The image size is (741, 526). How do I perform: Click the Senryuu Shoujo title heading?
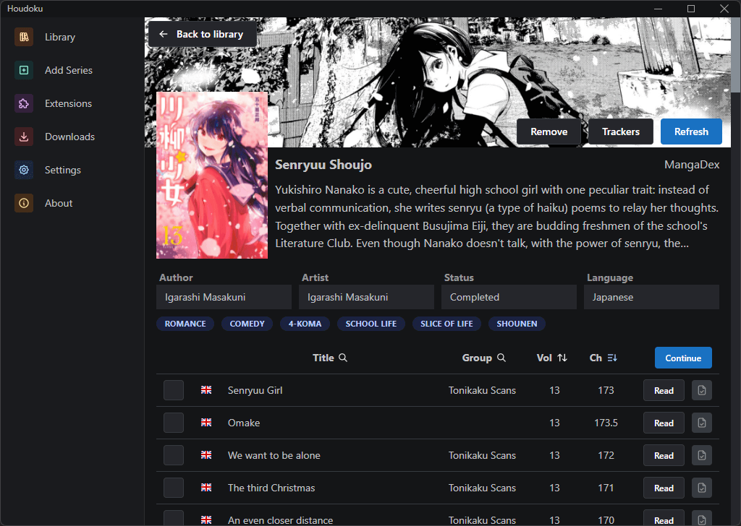point(323,165)
